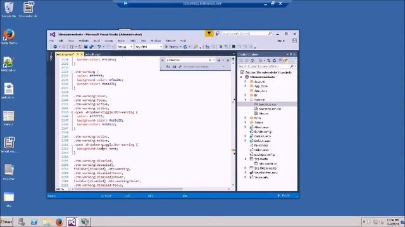405x227 pixels.
Task: Click the Search Solution Explorer field
Action: tap(267, 66)
